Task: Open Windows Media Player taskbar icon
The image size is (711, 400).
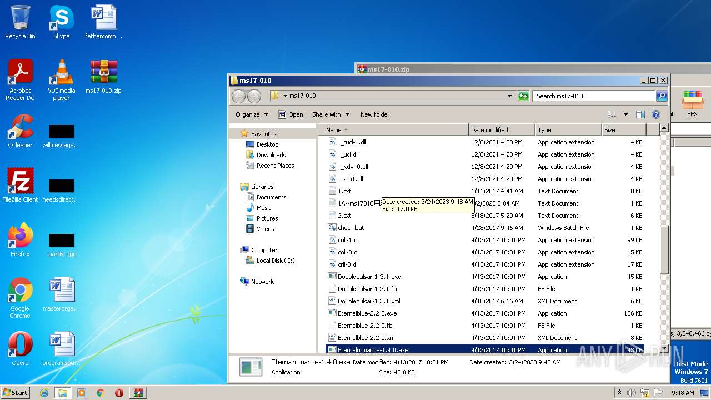Action: coord(81,393)
